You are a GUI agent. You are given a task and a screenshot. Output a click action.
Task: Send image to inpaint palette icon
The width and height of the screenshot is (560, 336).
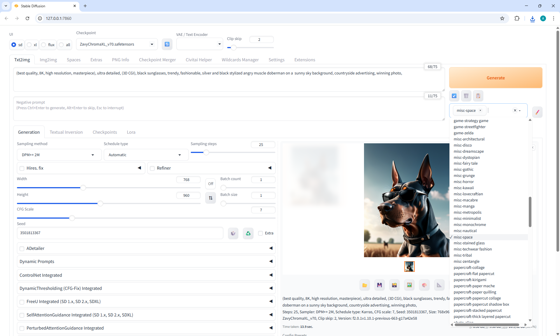point(424,285)
